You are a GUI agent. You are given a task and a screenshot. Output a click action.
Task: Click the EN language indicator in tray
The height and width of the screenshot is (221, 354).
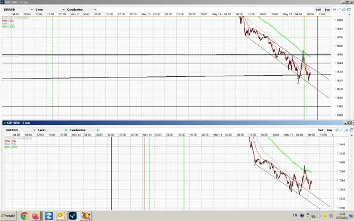point(295,215)
